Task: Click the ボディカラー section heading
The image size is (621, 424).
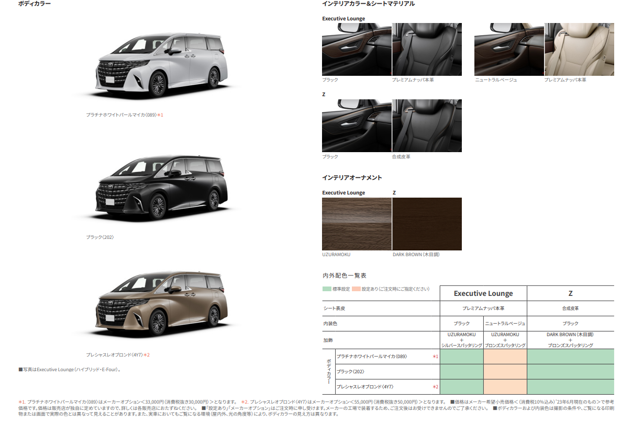Action: [35, 4]
